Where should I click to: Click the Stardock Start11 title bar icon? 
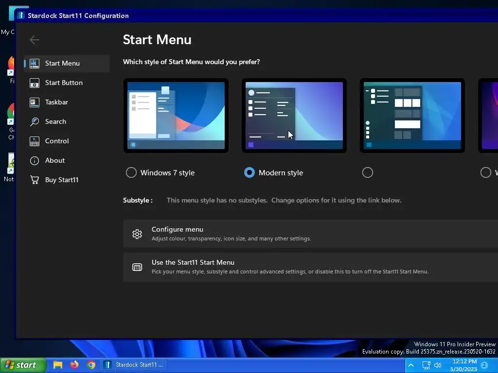(21, 15)
